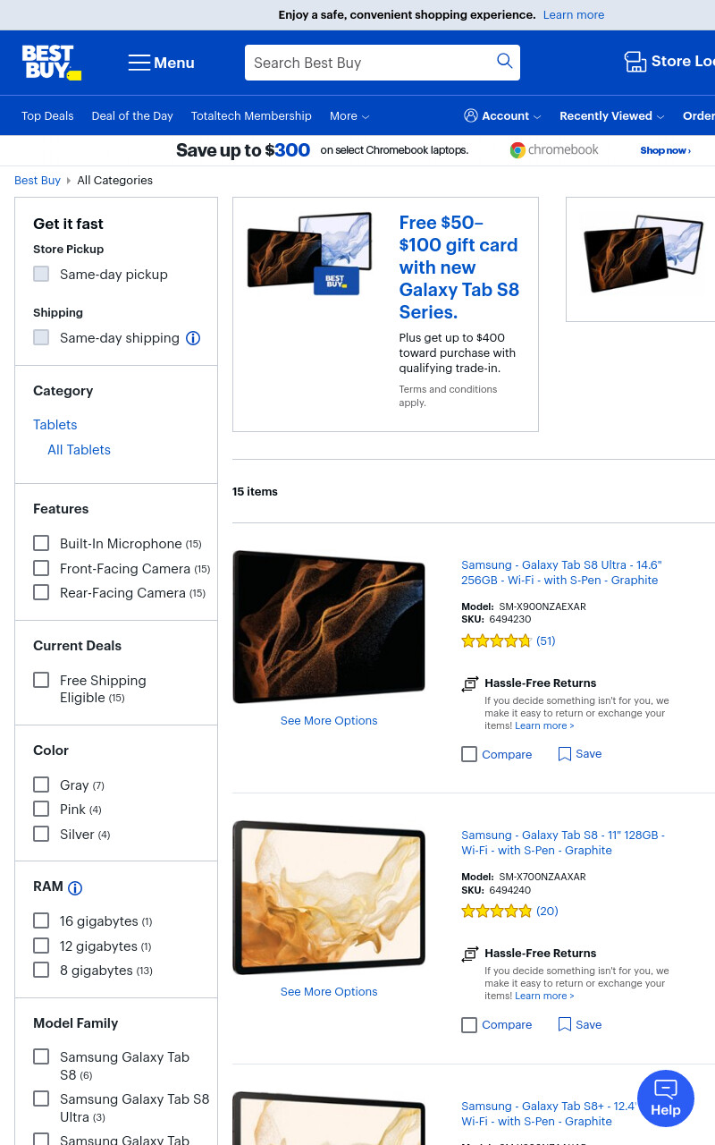Enable Same-day pickup checkbox
715x1145 pixels.
41,274
